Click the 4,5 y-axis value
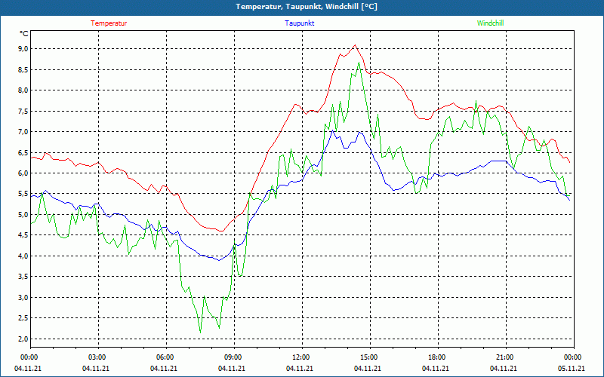The width and height of the screenshot is (604, 377). click(23, 235)
